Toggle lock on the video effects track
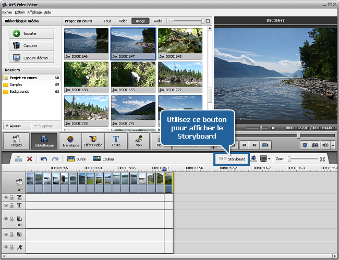339x260 pixels. [x=11, y=197]
